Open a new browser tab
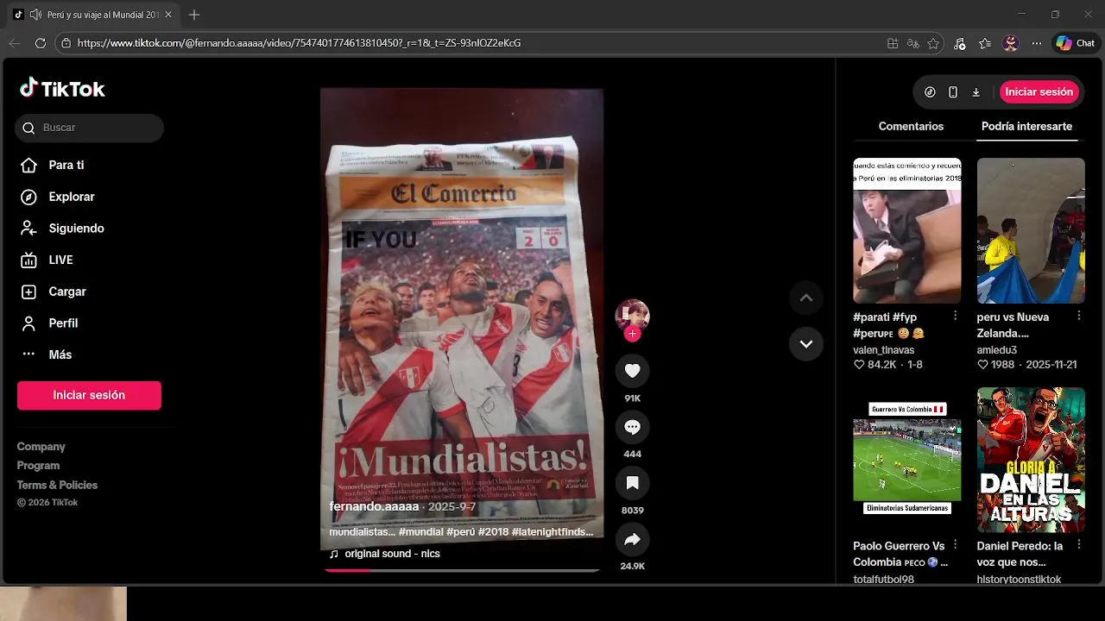The image size is (1105, 621). tap(194, 15)
